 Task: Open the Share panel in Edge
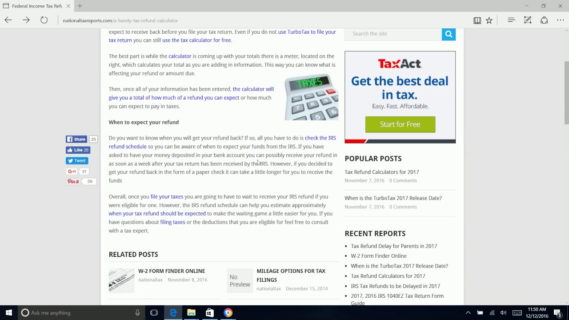tap(544, 20)
